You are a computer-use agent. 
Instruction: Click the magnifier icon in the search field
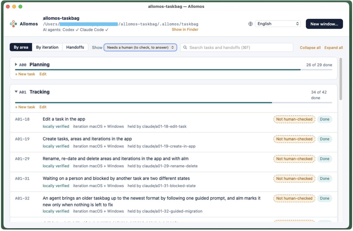pyautogui.click(x=185, y=47)
